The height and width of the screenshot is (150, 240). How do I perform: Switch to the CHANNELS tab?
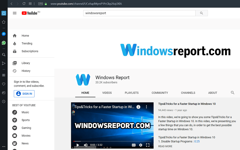[x=188, y=93]
